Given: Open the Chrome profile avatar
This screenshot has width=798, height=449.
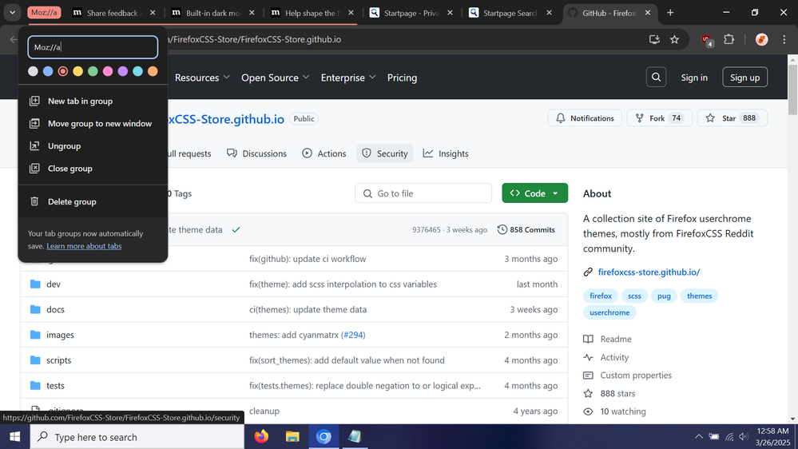Looking at the screenshot, I should click(x=761, y=39).
